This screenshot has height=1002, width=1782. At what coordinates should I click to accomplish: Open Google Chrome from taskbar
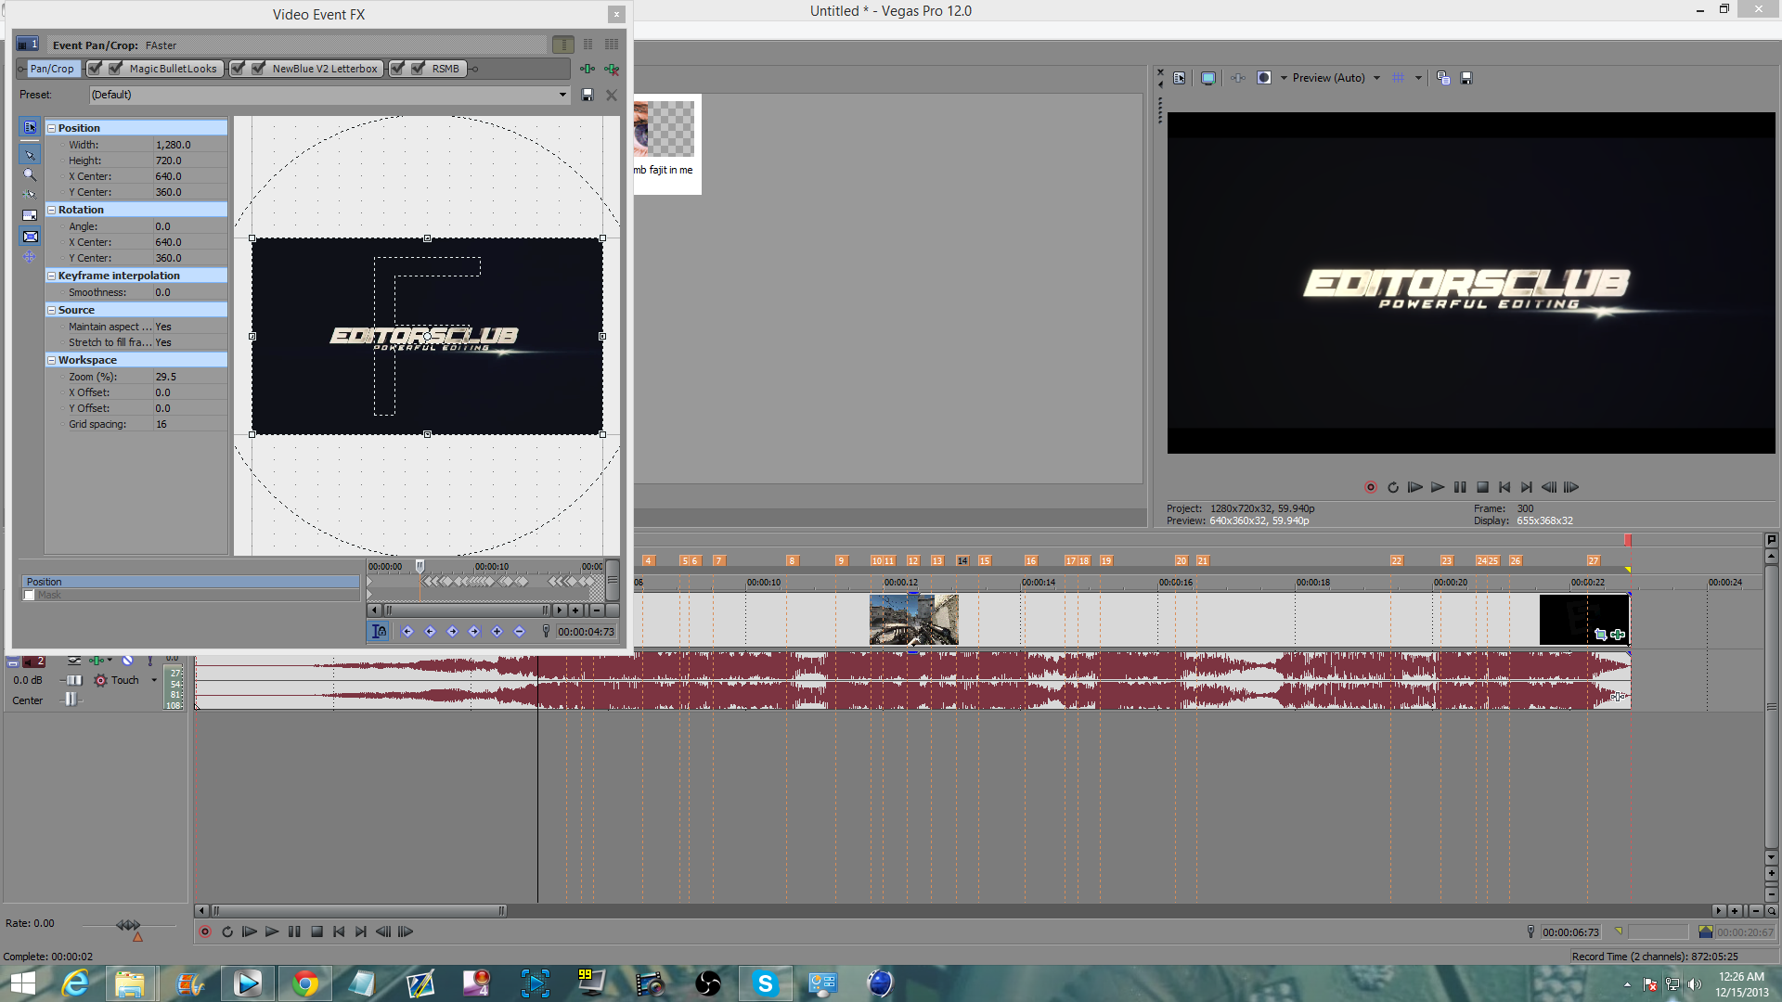304,983
